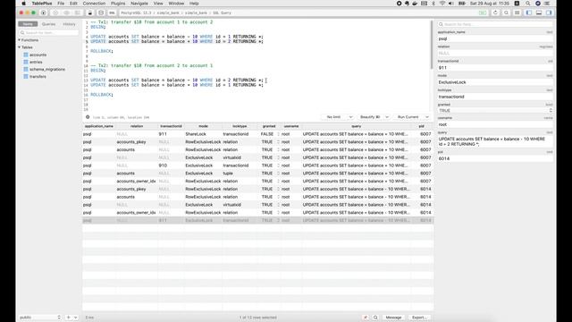Collapse the Tables section
572x322 pixels.
20,47
